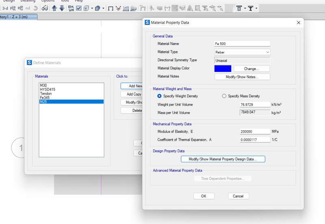Set Elevation view from toolbar

coord(20,8)
